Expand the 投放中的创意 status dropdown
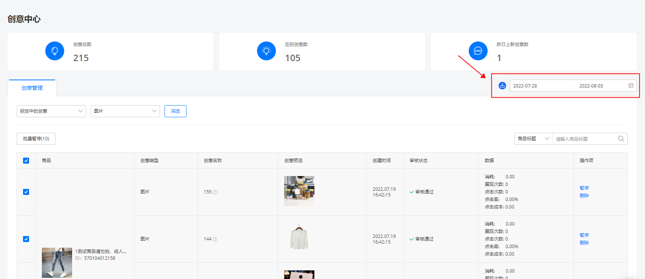The image size is (645, 279). point(51,111)
